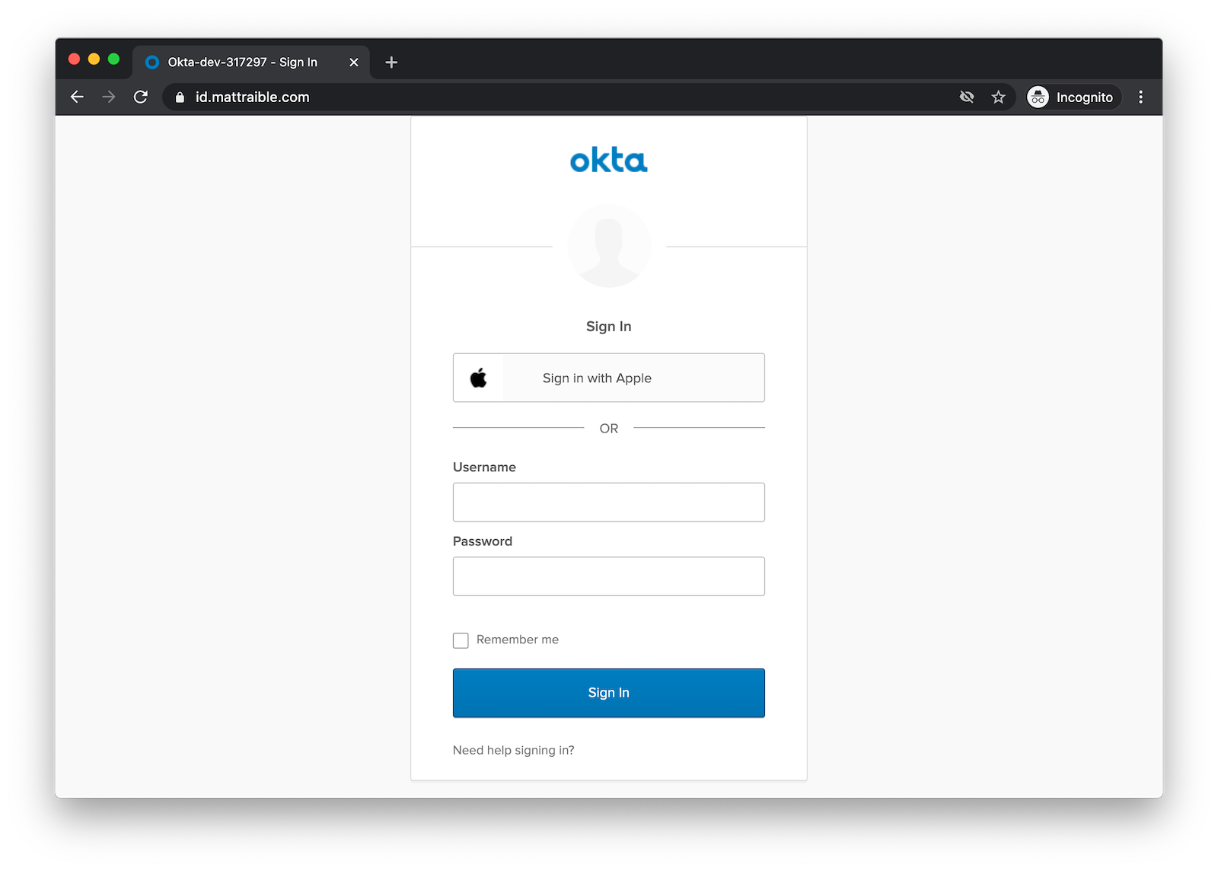The width and height of the screenshot is (1218, 871).
Task: Open the Chrome three-dot menu
Action: click(x=1140, y=97)
